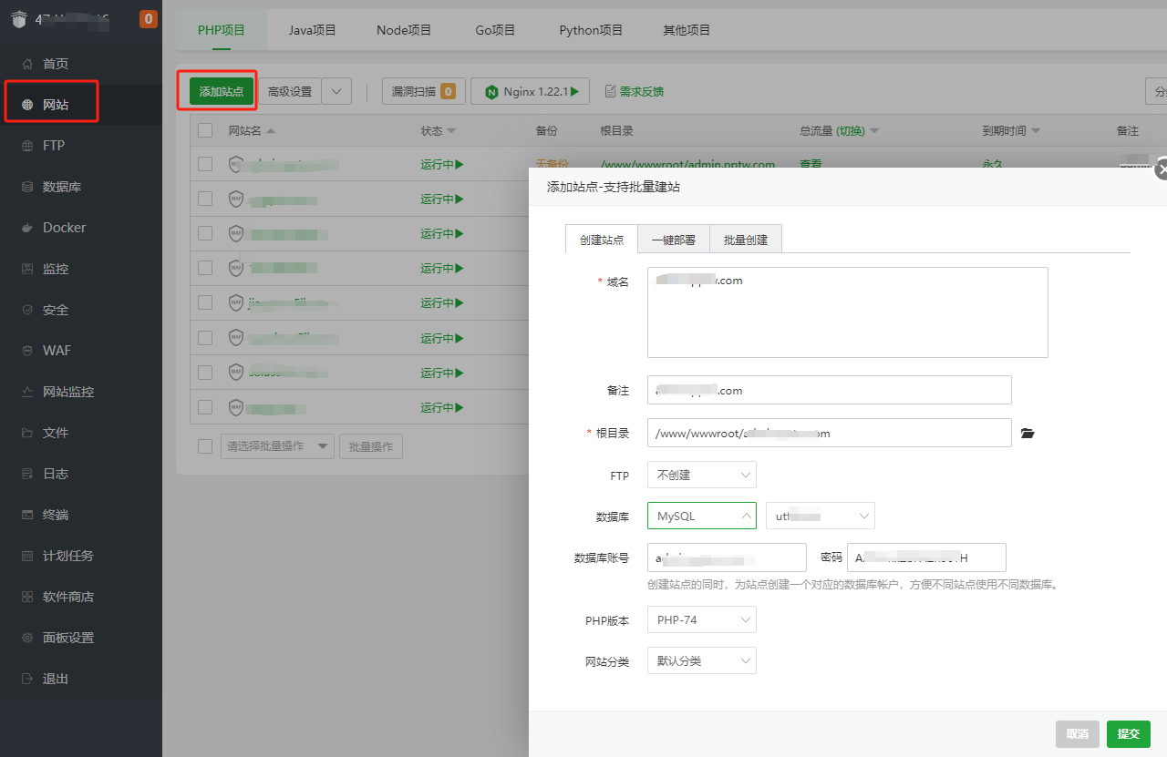Click the Nginx 1.22.1 status button
Screen dimensions: 1167x757
click(530, 91)
